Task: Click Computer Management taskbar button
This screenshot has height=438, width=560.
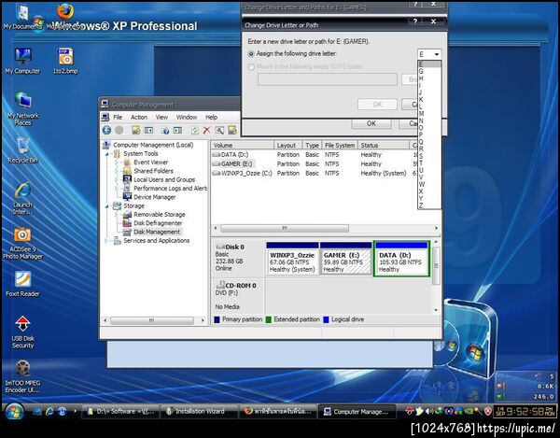Action: point(357,412)
